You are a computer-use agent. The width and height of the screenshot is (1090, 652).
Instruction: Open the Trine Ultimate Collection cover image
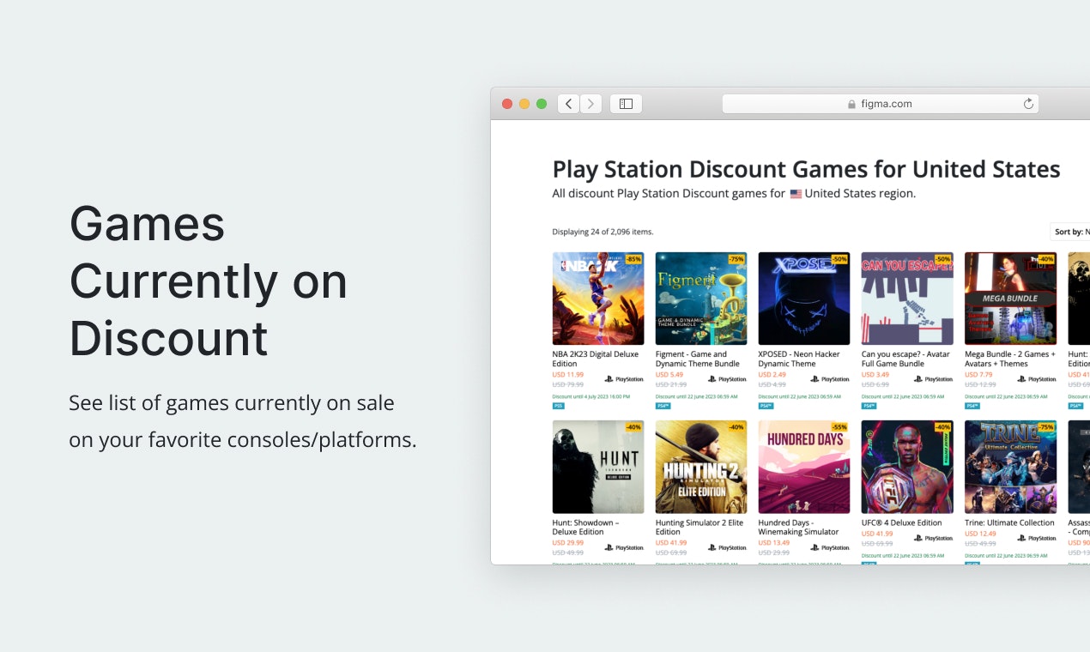[x=1010, y=467]
